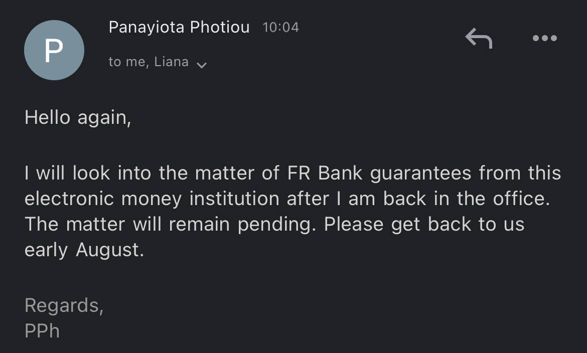Click the 'Hello again,' greeting line
The width and height of the screenshot is (587, 353).
[78, 118]
